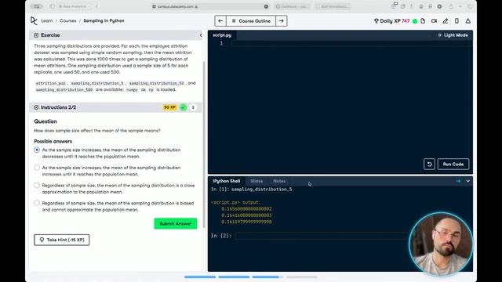This screenshot has height=282, width=502.
Task: Click the mobile phone icon
Action: [x=457, y=21]
